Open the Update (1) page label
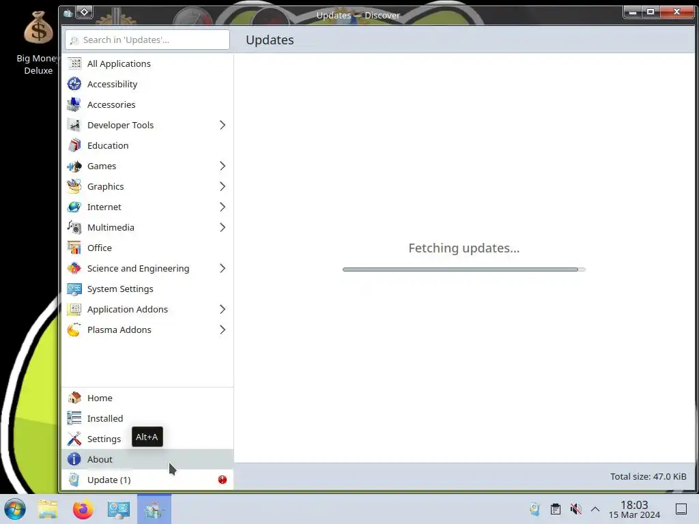699x524 pixels. [109, 480]
